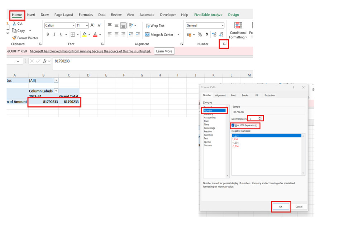Screen dimensions: 344x229
Task: Apply Italic formatting
Action: click(54, 35)
